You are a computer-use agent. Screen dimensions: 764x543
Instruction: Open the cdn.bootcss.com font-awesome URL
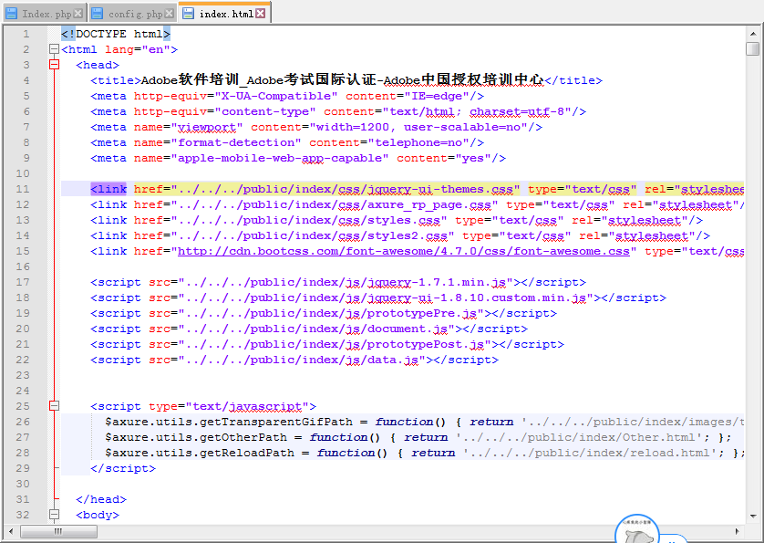(404, 251)
